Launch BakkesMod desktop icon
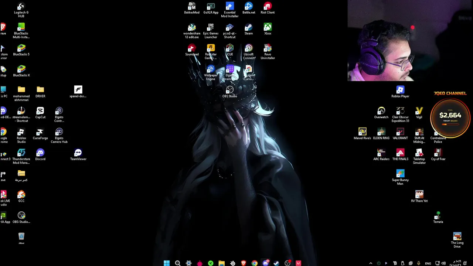Viewport: 473px width, 266px height. (x=192, y=8)
